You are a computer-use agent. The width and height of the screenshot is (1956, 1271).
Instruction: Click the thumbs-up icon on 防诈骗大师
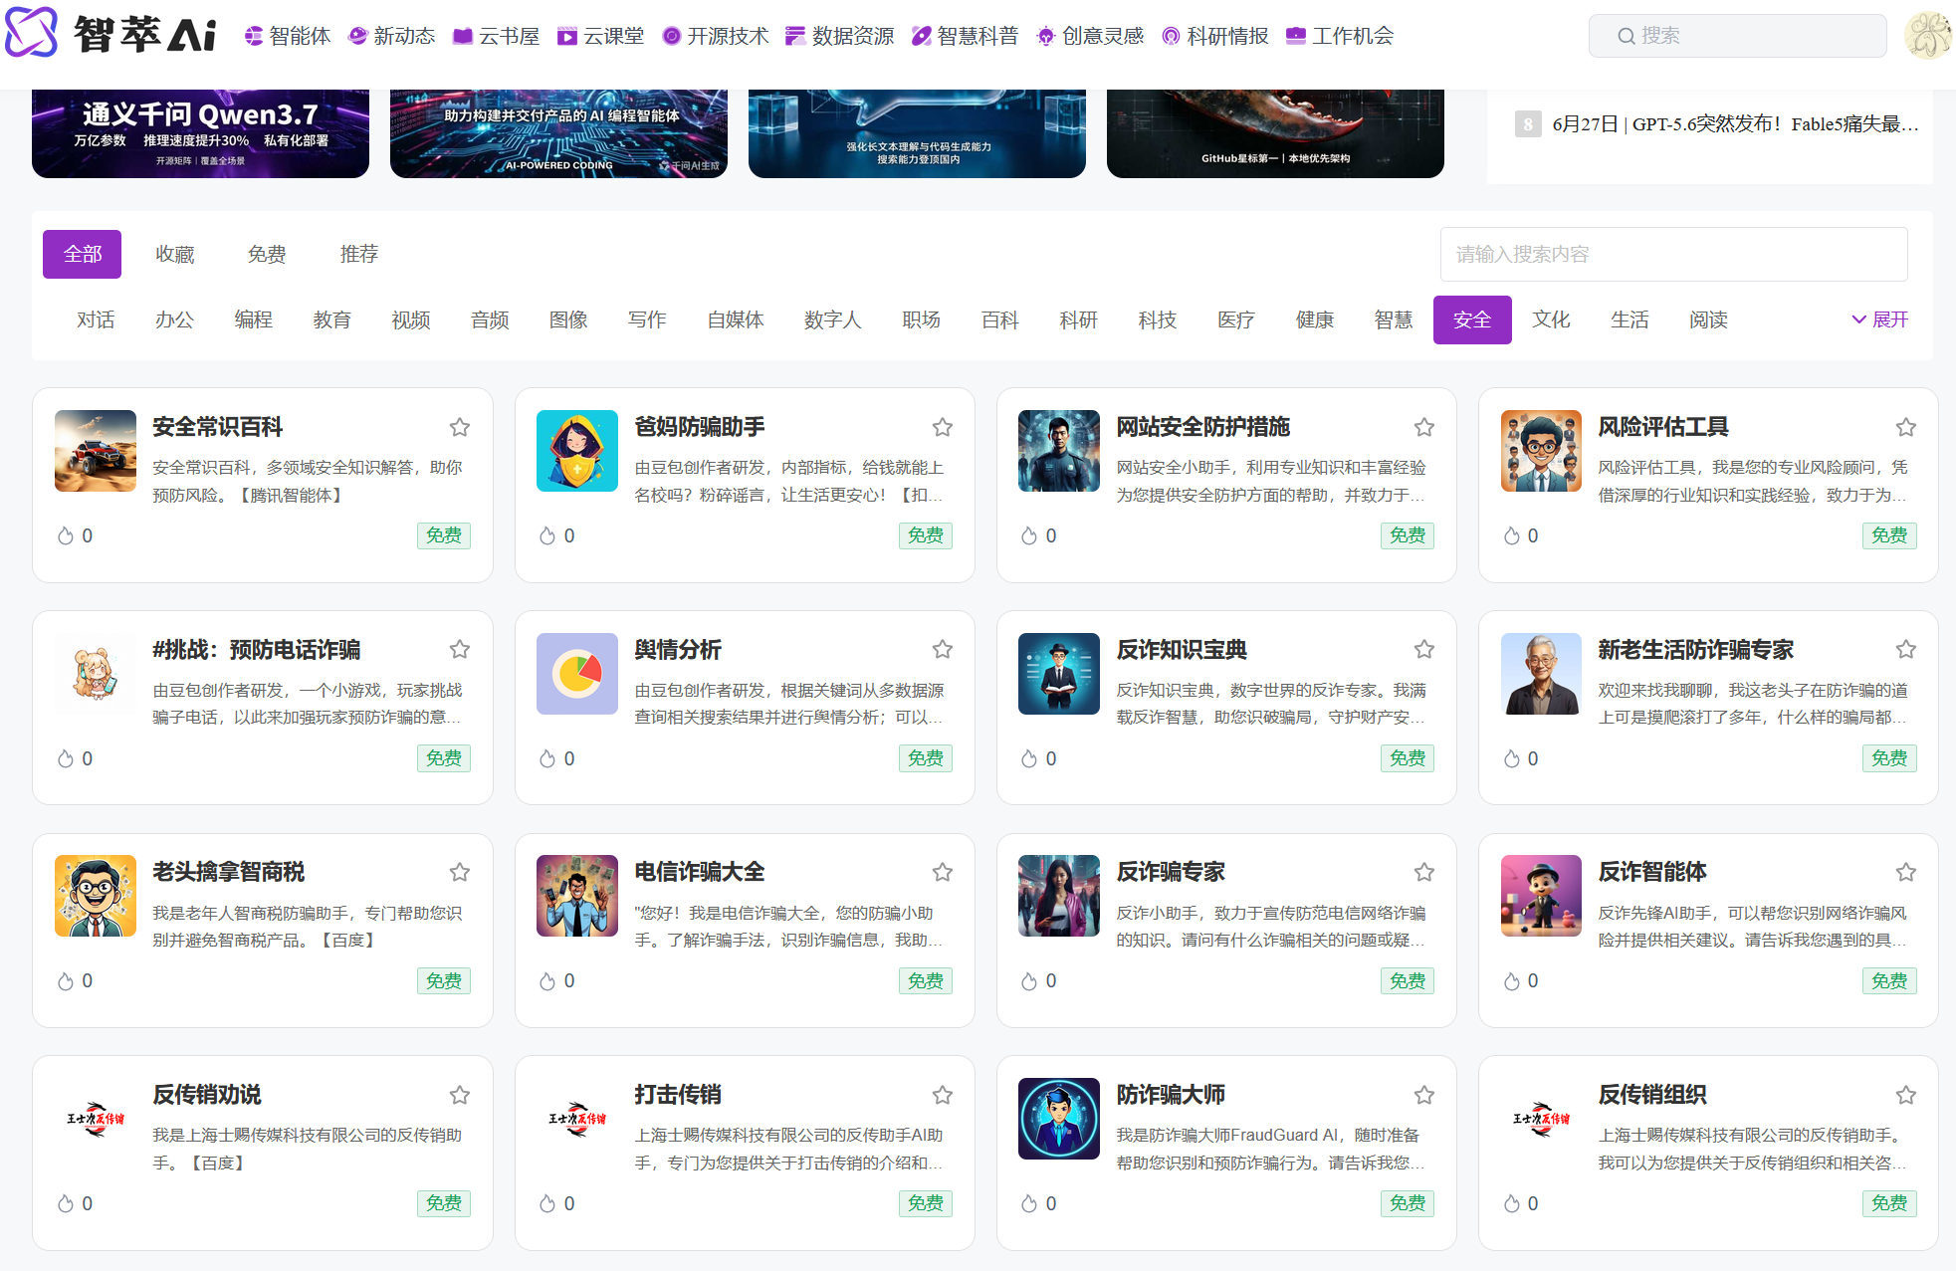pos(1029,1203)
